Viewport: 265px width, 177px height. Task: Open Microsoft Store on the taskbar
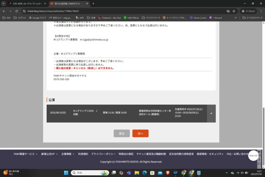click(x=152, y=173)
